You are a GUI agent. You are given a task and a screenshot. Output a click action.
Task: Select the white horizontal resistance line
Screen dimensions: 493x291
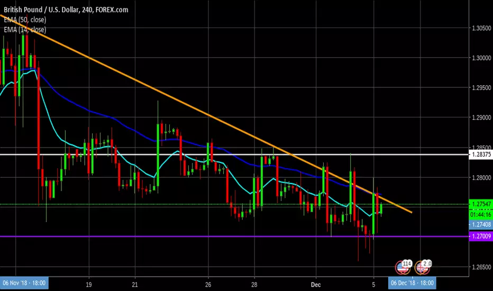coord(234,154)
